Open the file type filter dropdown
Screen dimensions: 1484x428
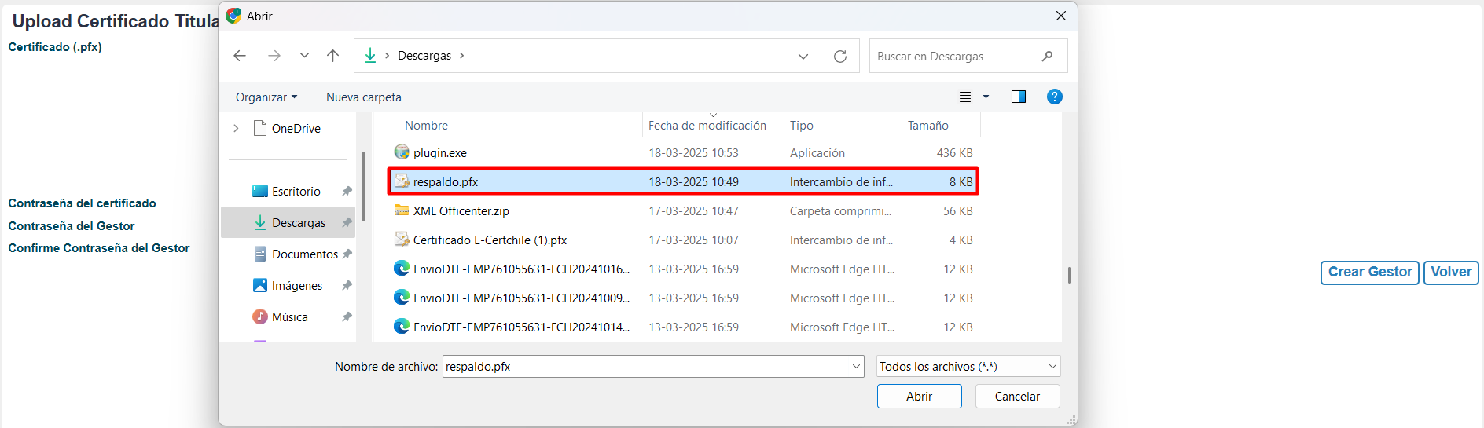(x=968, y=367)
